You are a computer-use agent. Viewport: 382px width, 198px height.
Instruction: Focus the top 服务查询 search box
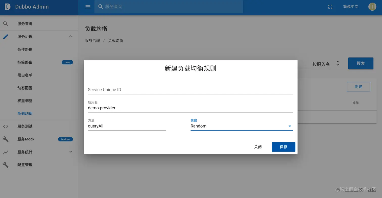169,7
